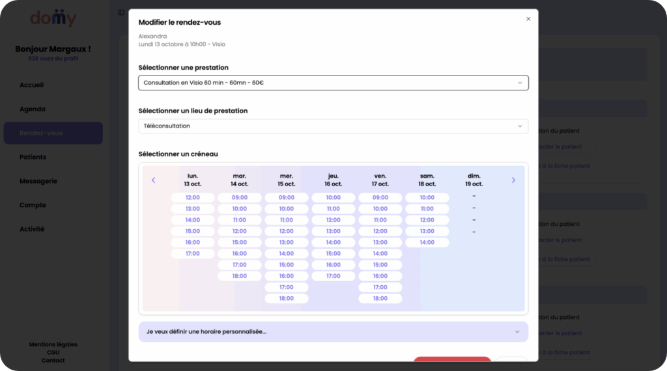
Task: Go to next week with right arrow
Action: coord(513,180)
